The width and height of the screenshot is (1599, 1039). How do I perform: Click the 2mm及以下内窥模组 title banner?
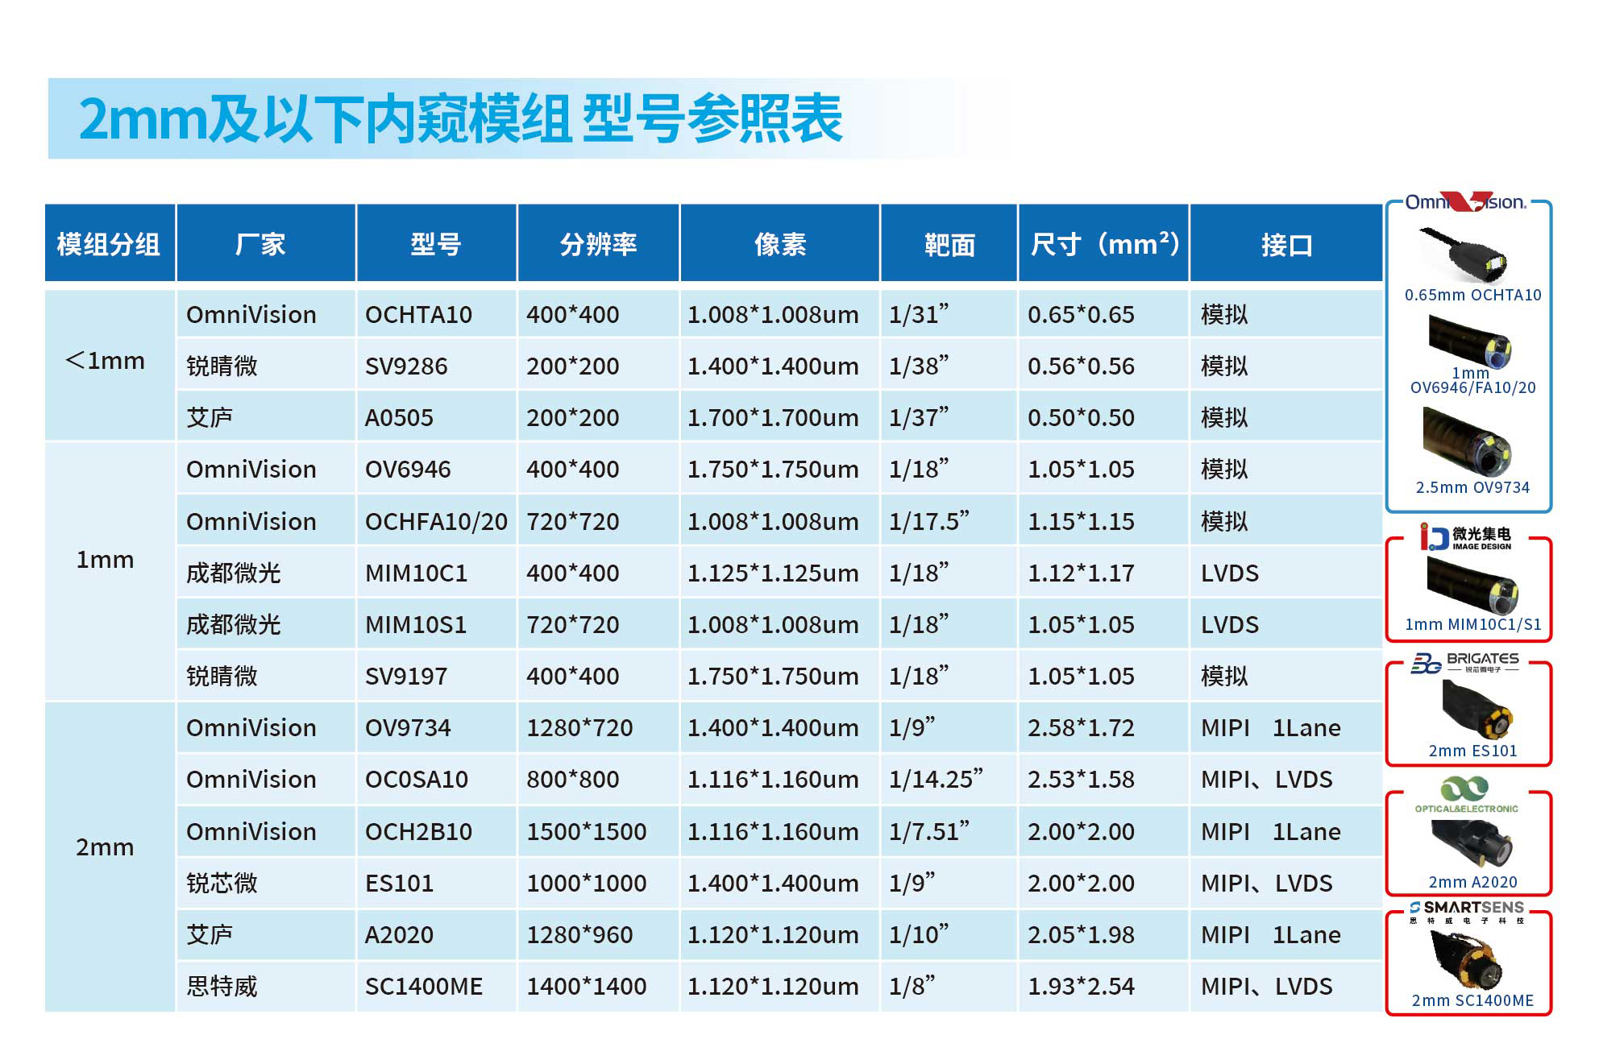[460, 118]
